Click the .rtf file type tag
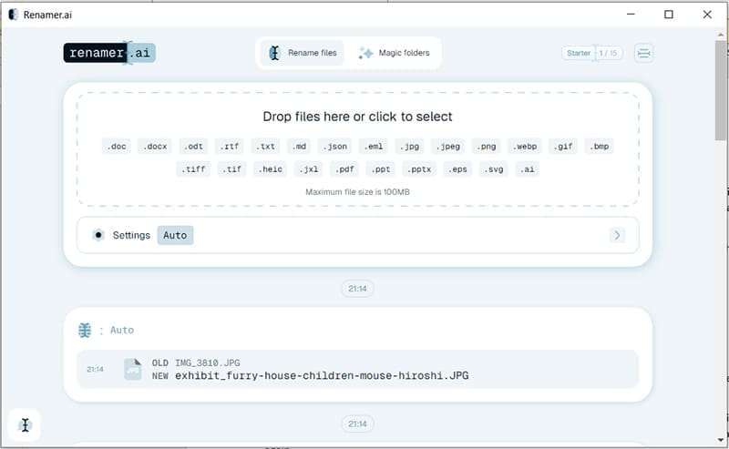 pyautogui.click(x=230, y=147)
